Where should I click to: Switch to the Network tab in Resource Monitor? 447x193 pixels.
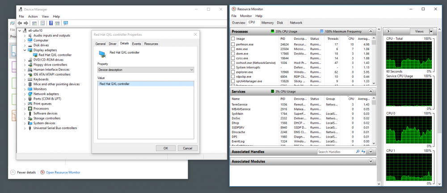coord(296,23)
